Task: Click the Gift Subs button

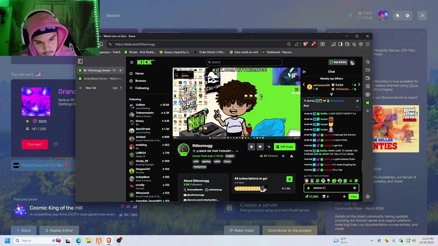Action: [x=284, y=147]
